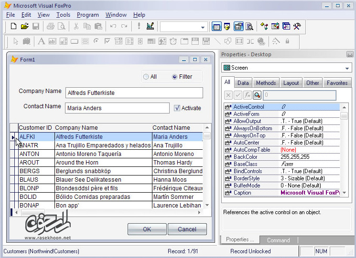Select the Line control tool

point(217,41)
